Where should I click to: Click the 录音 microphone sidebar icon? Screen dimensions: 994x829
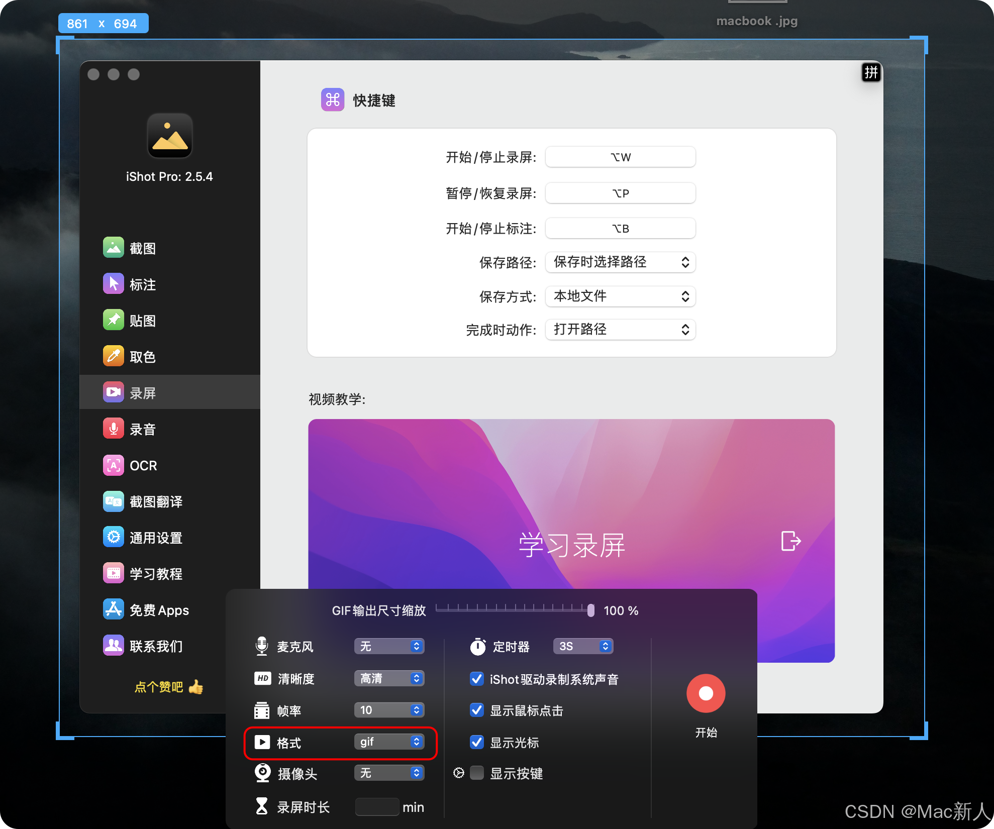point(114,429)
